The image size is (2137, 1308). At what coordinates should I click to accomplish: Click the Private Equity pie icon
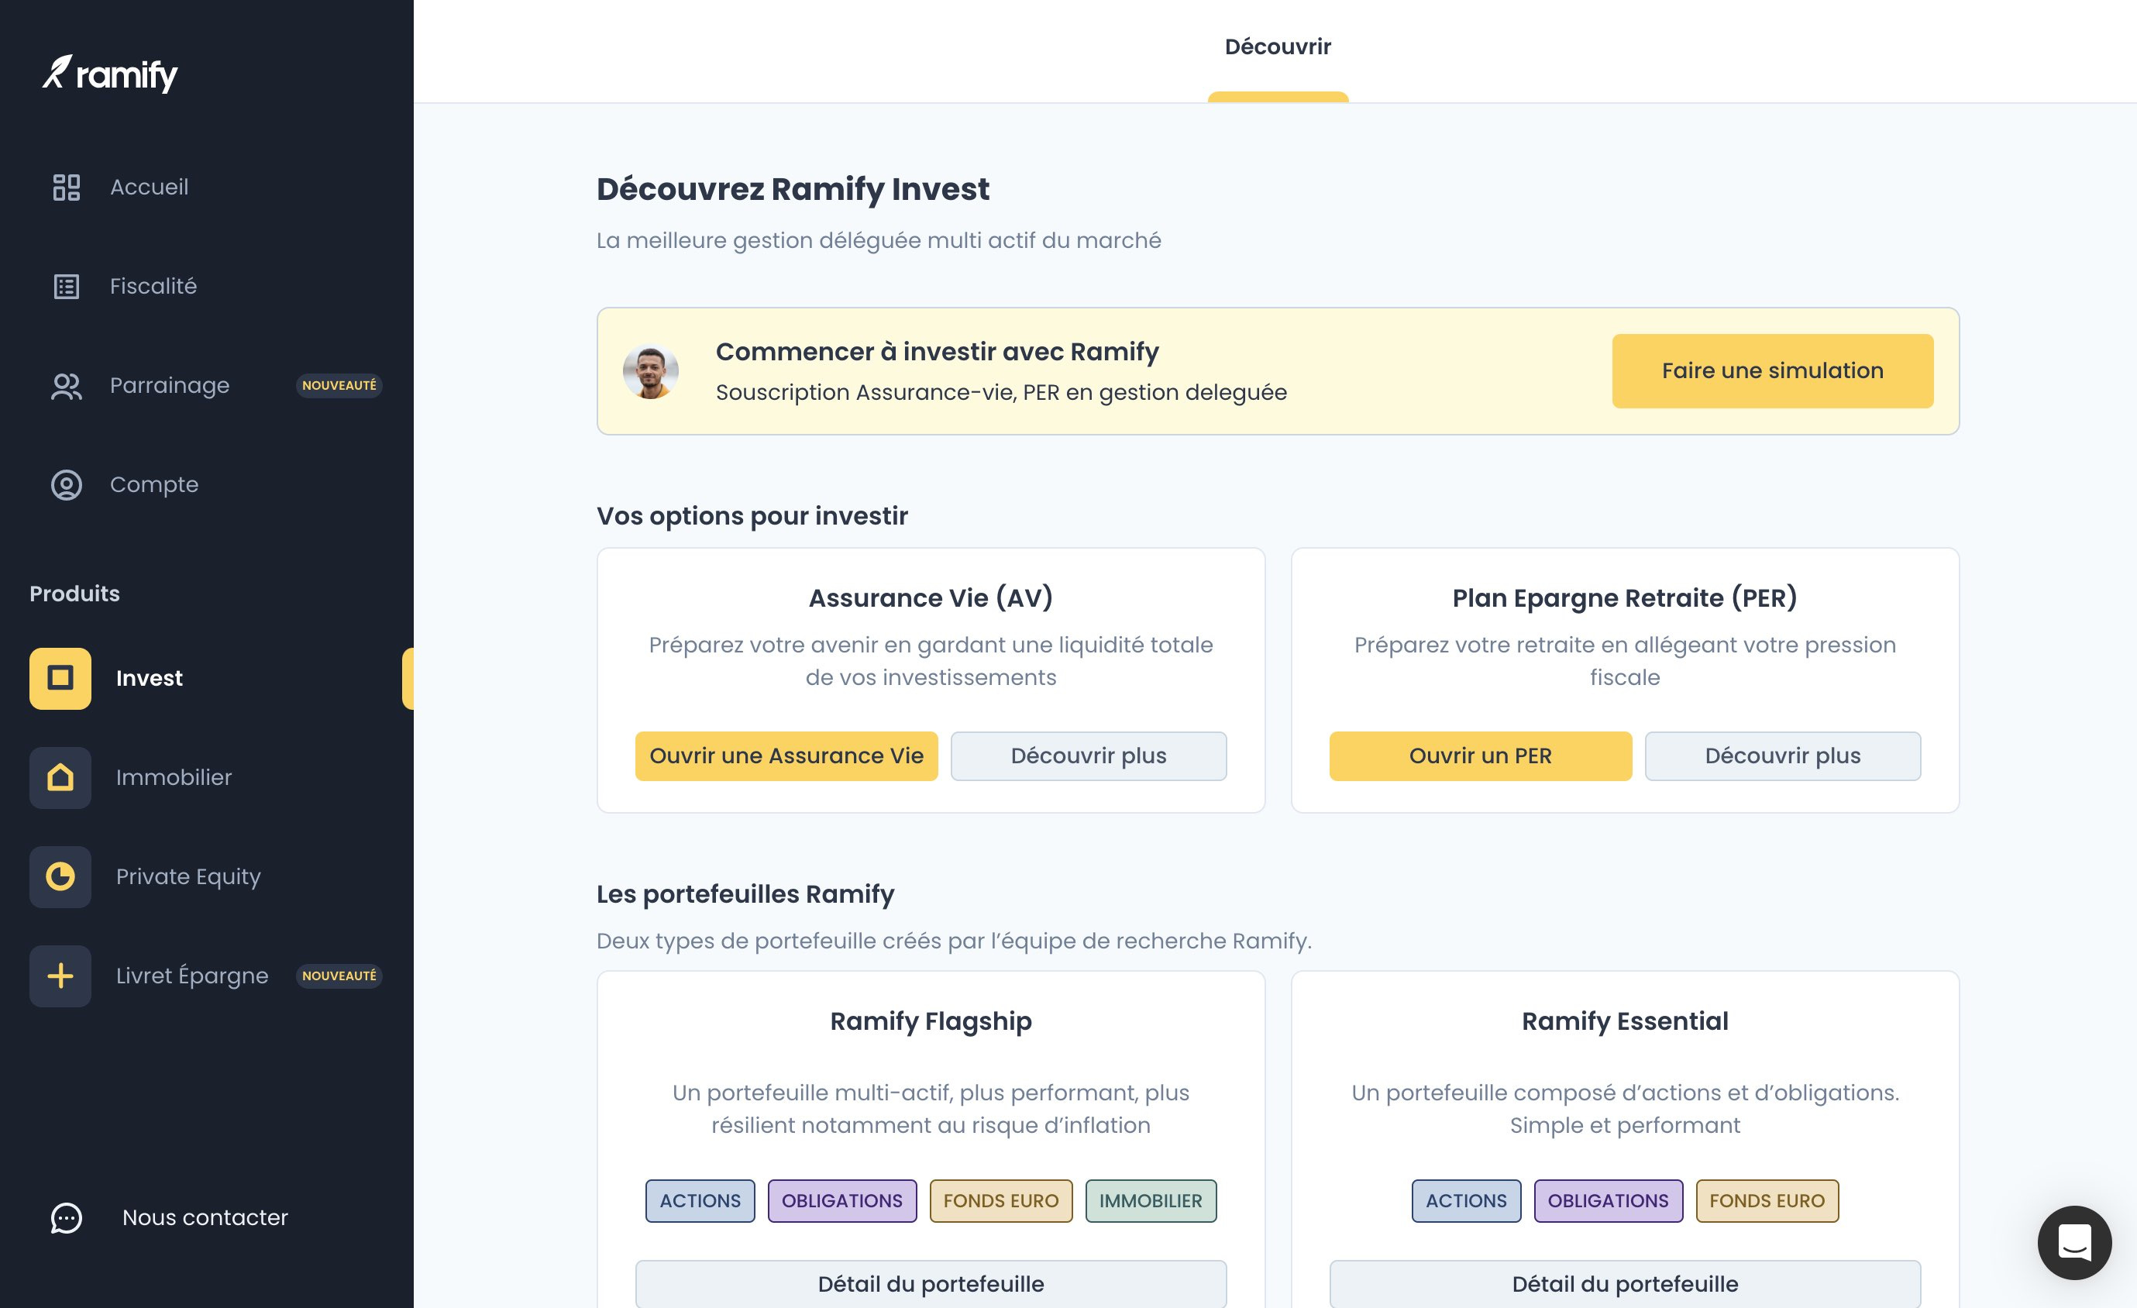pos(60,877)
